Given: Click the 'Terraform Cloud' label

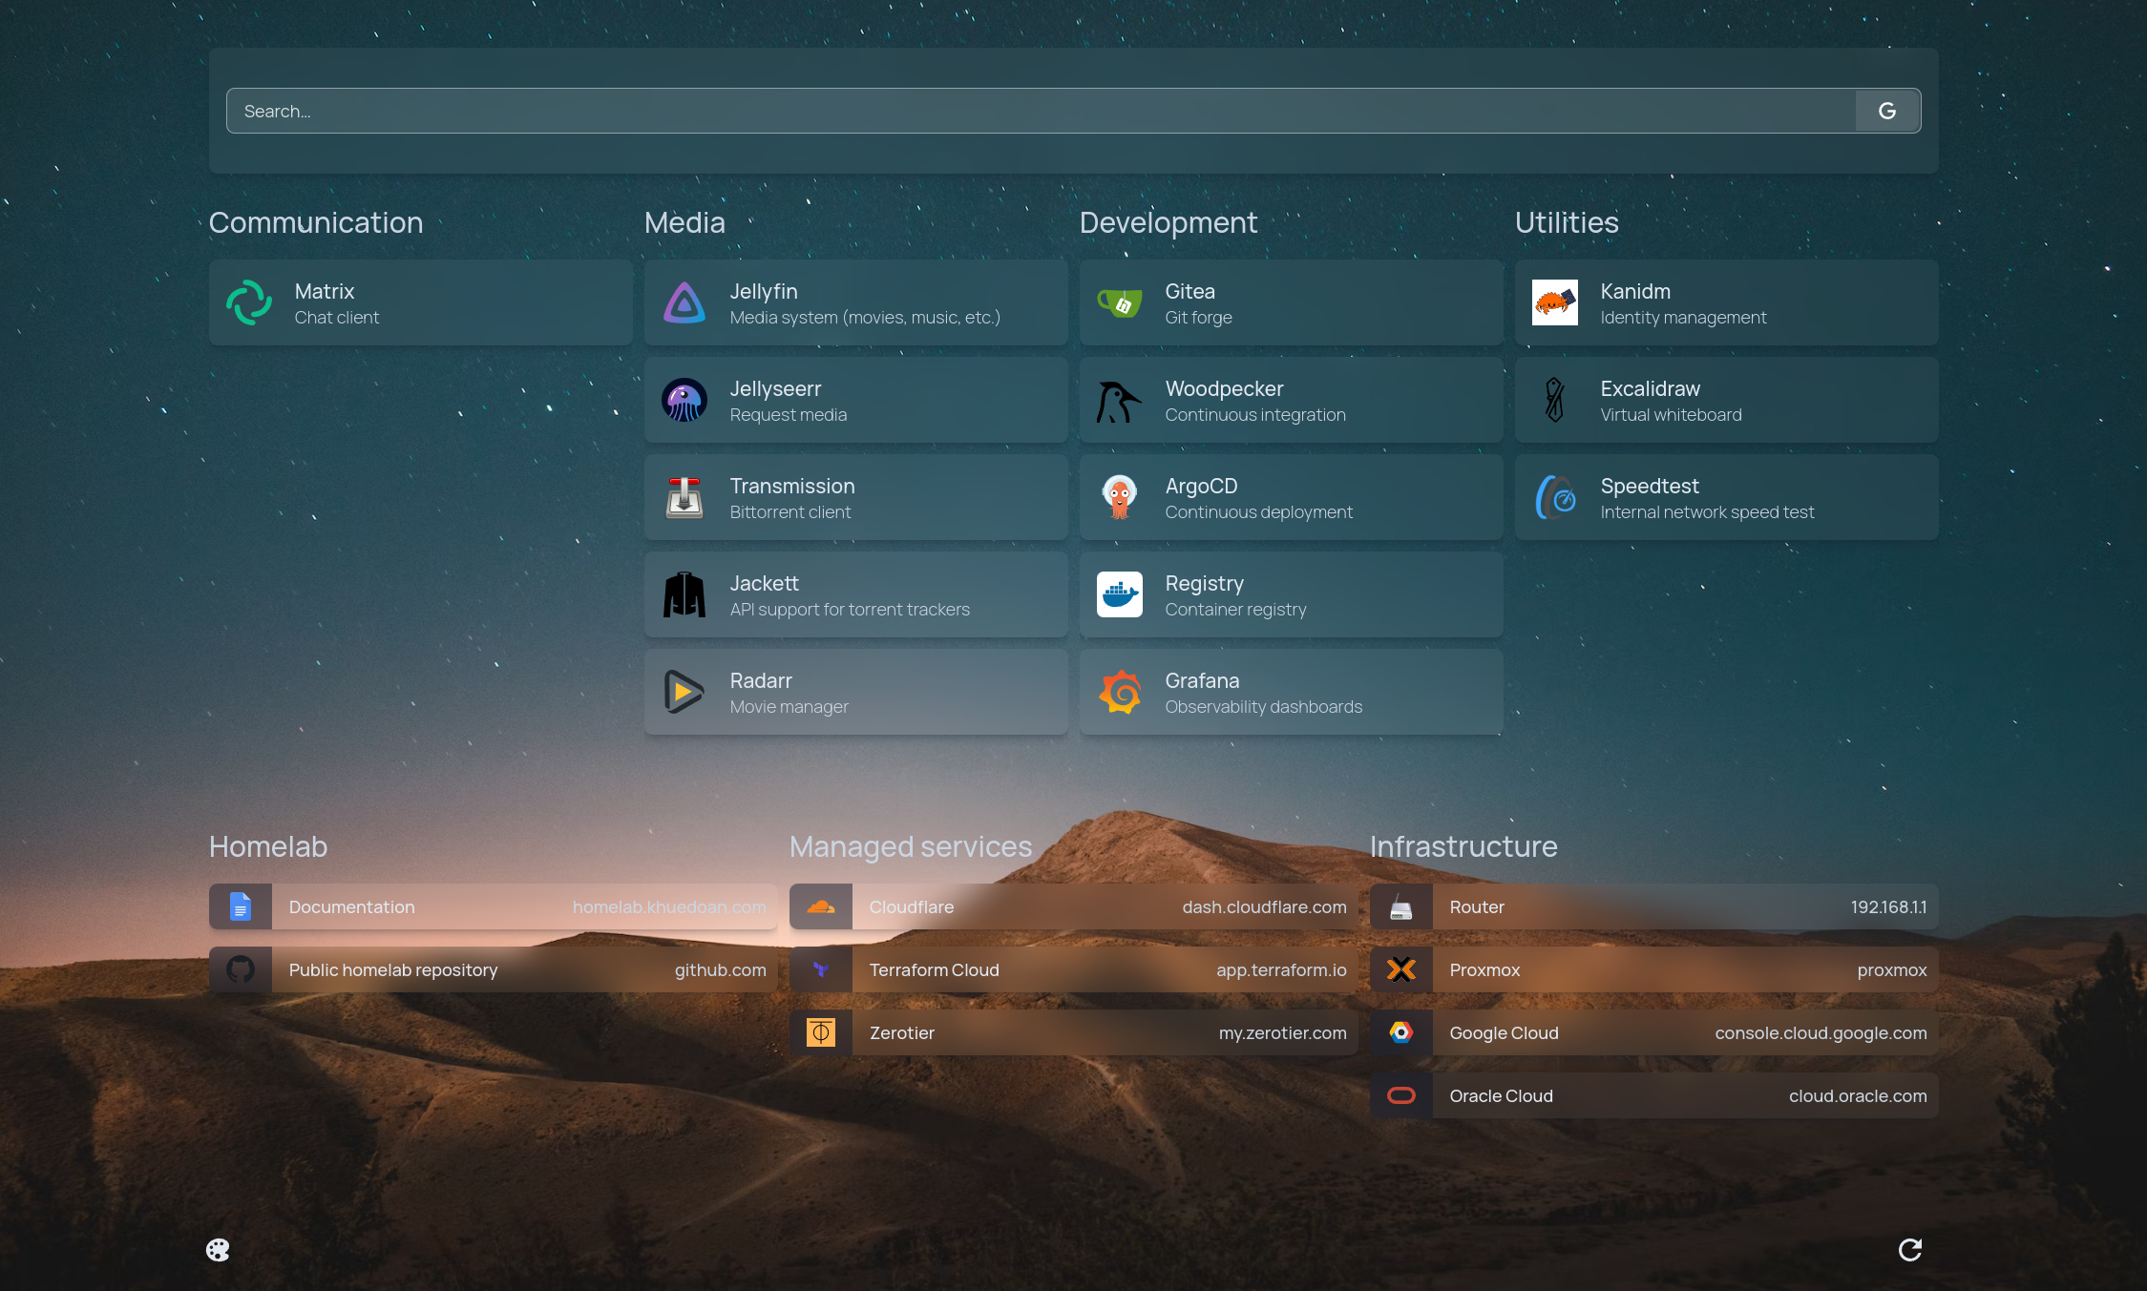Looking at the screenshot, I should [x=934, y=969].
